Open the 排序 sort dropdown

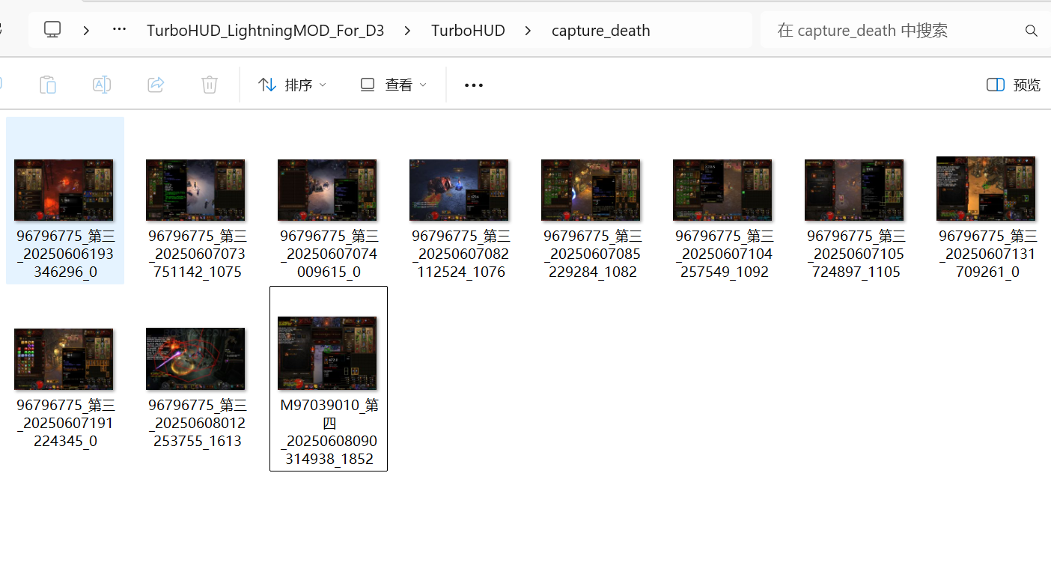(x=322, y=85)
